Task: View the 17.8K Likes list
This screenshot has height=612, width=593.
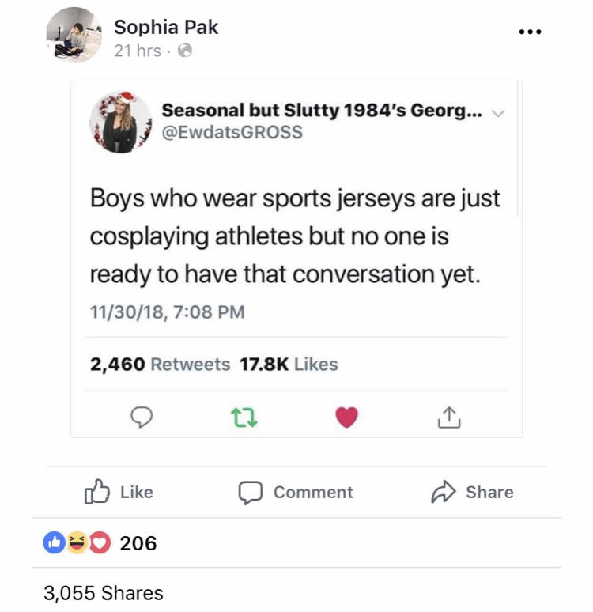Action: click(x=289, y=365)
